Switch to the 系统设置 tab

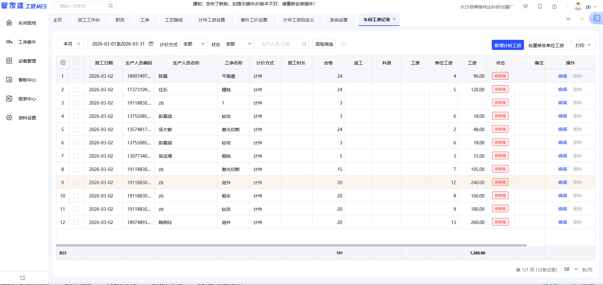(338, 20)
